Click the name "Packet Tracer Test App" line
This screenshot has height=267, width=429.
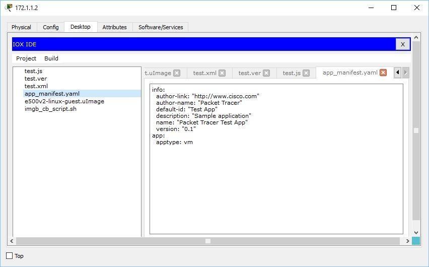point(201,122)
